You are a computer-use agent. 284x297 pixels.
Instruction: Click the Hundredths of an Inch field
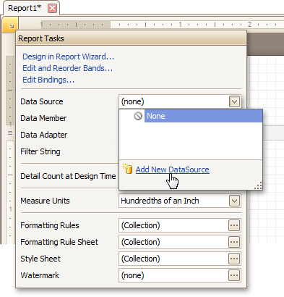pos(180,201)
